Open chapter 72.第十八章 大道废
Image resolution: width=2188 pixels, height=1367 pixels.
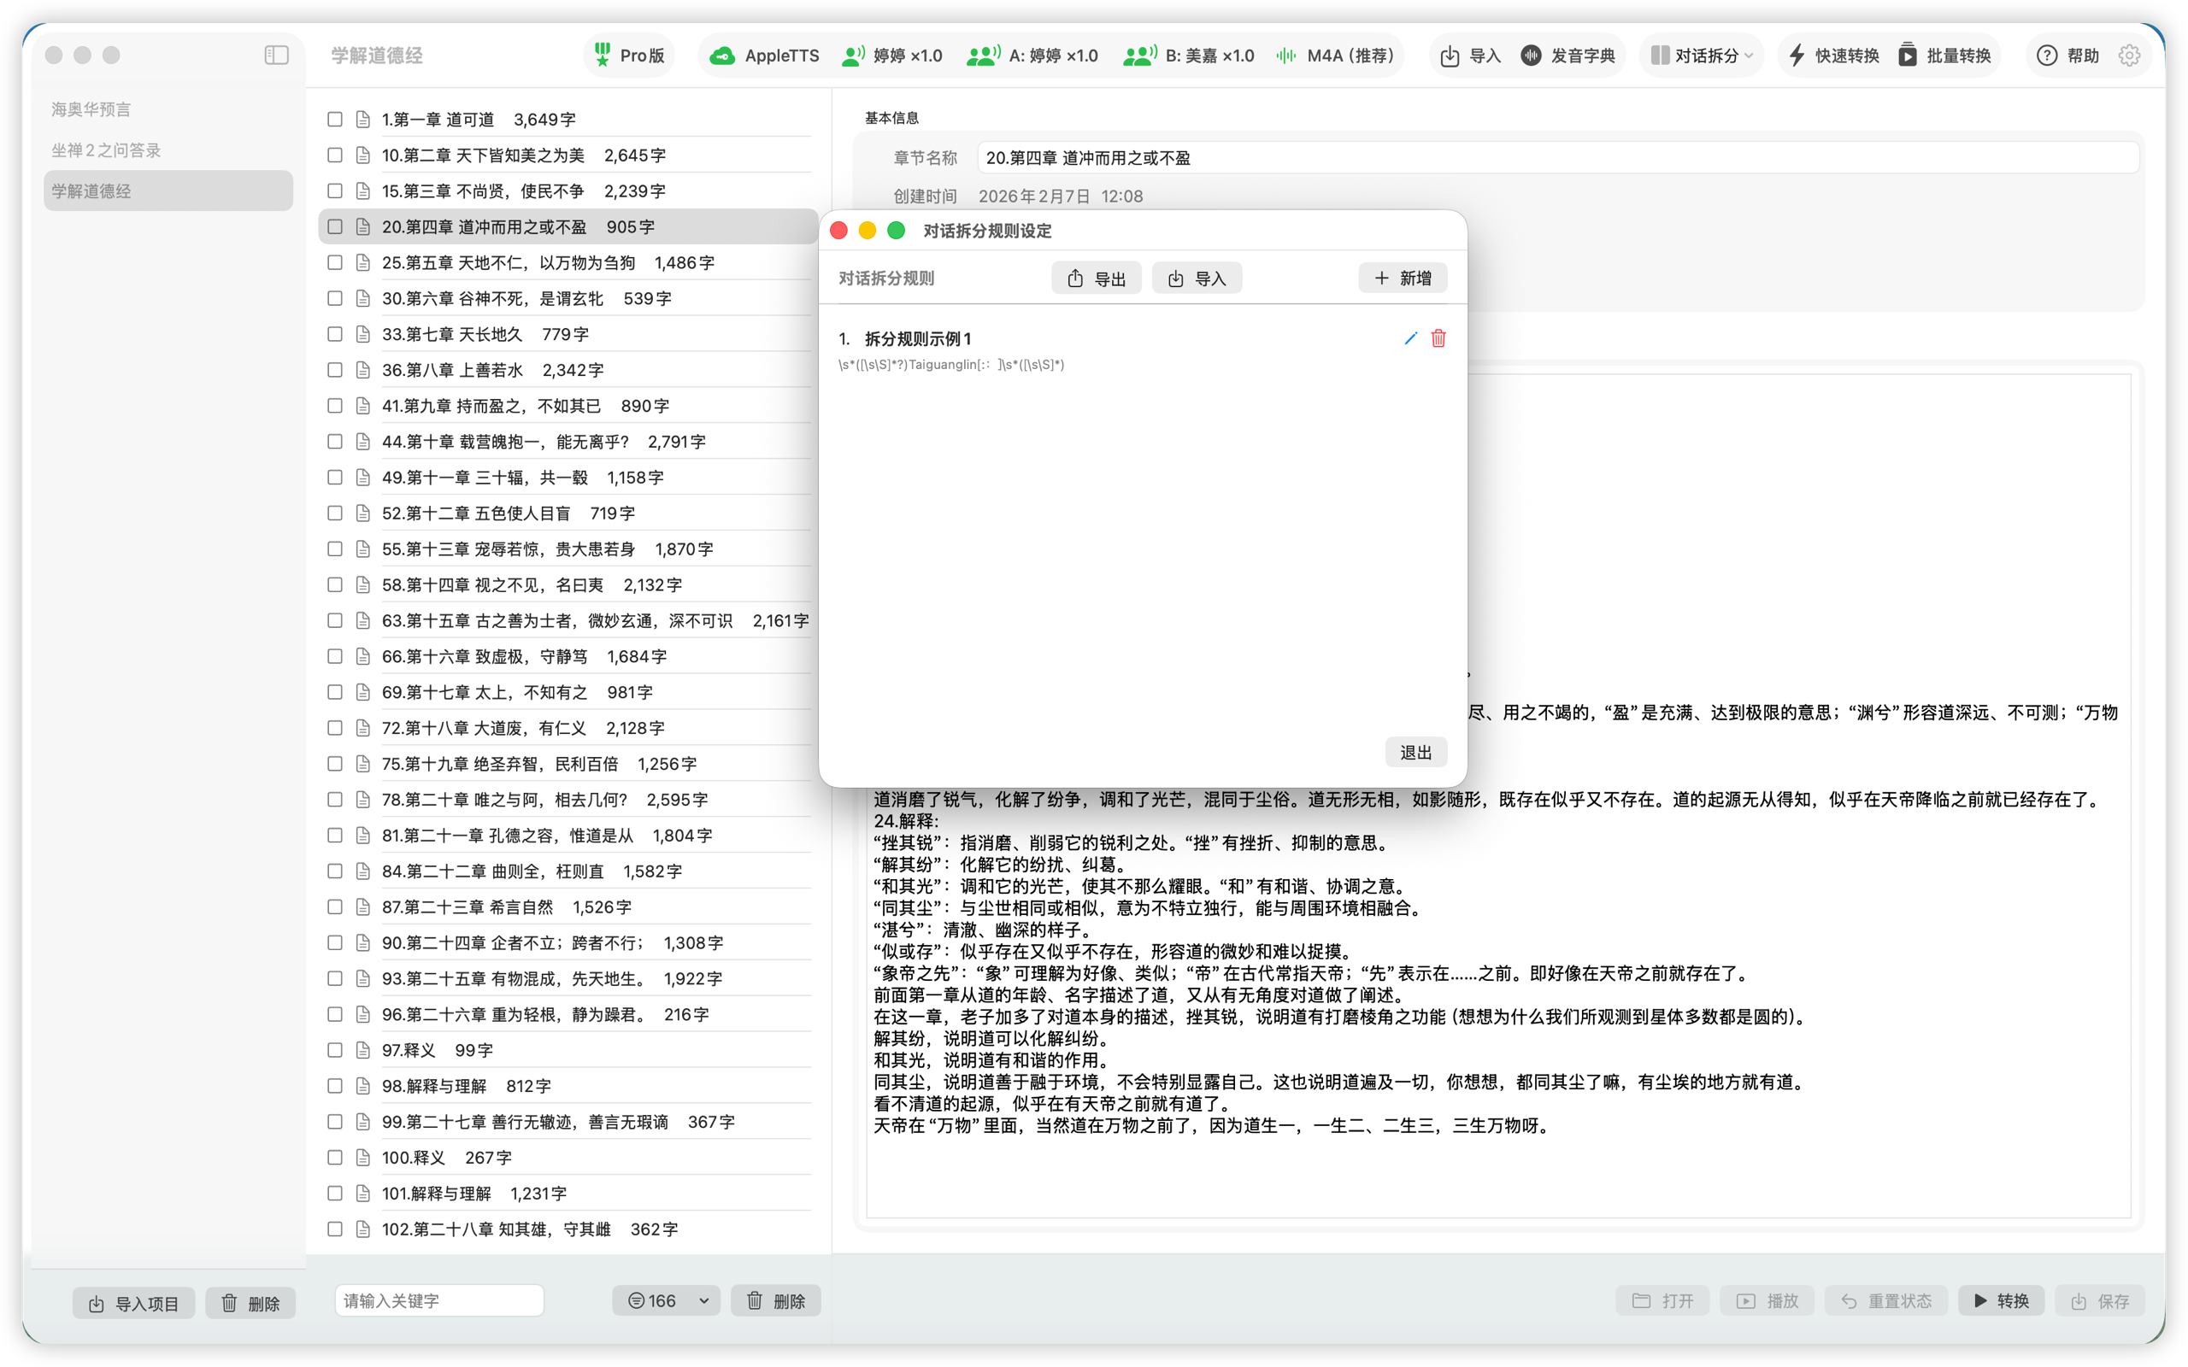[568, 728]
